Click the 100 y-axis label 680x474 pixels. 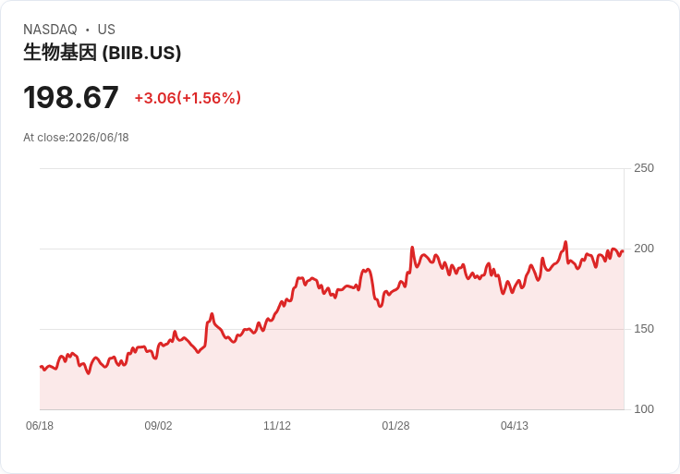click(x=644, y=409)
